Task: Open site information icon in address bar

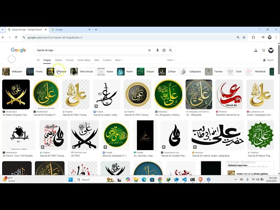Action: click(x=24, y=38)
